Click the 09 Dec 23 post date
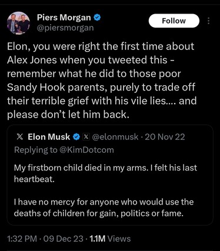Screen dimensions: 220x251 click(64, 239)
